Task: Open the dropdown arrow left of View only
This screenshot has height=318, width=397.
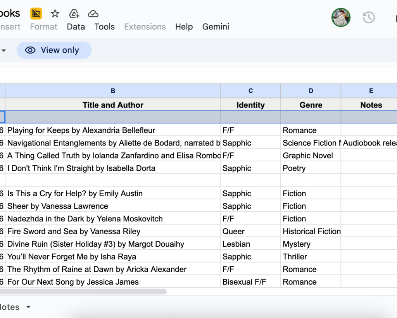Action: (x=4, y=50)
